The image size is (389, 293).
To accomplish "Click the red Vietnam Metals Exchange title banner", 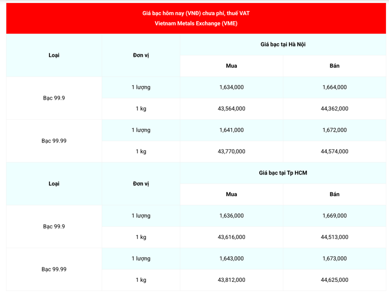I will click(196, 18).
